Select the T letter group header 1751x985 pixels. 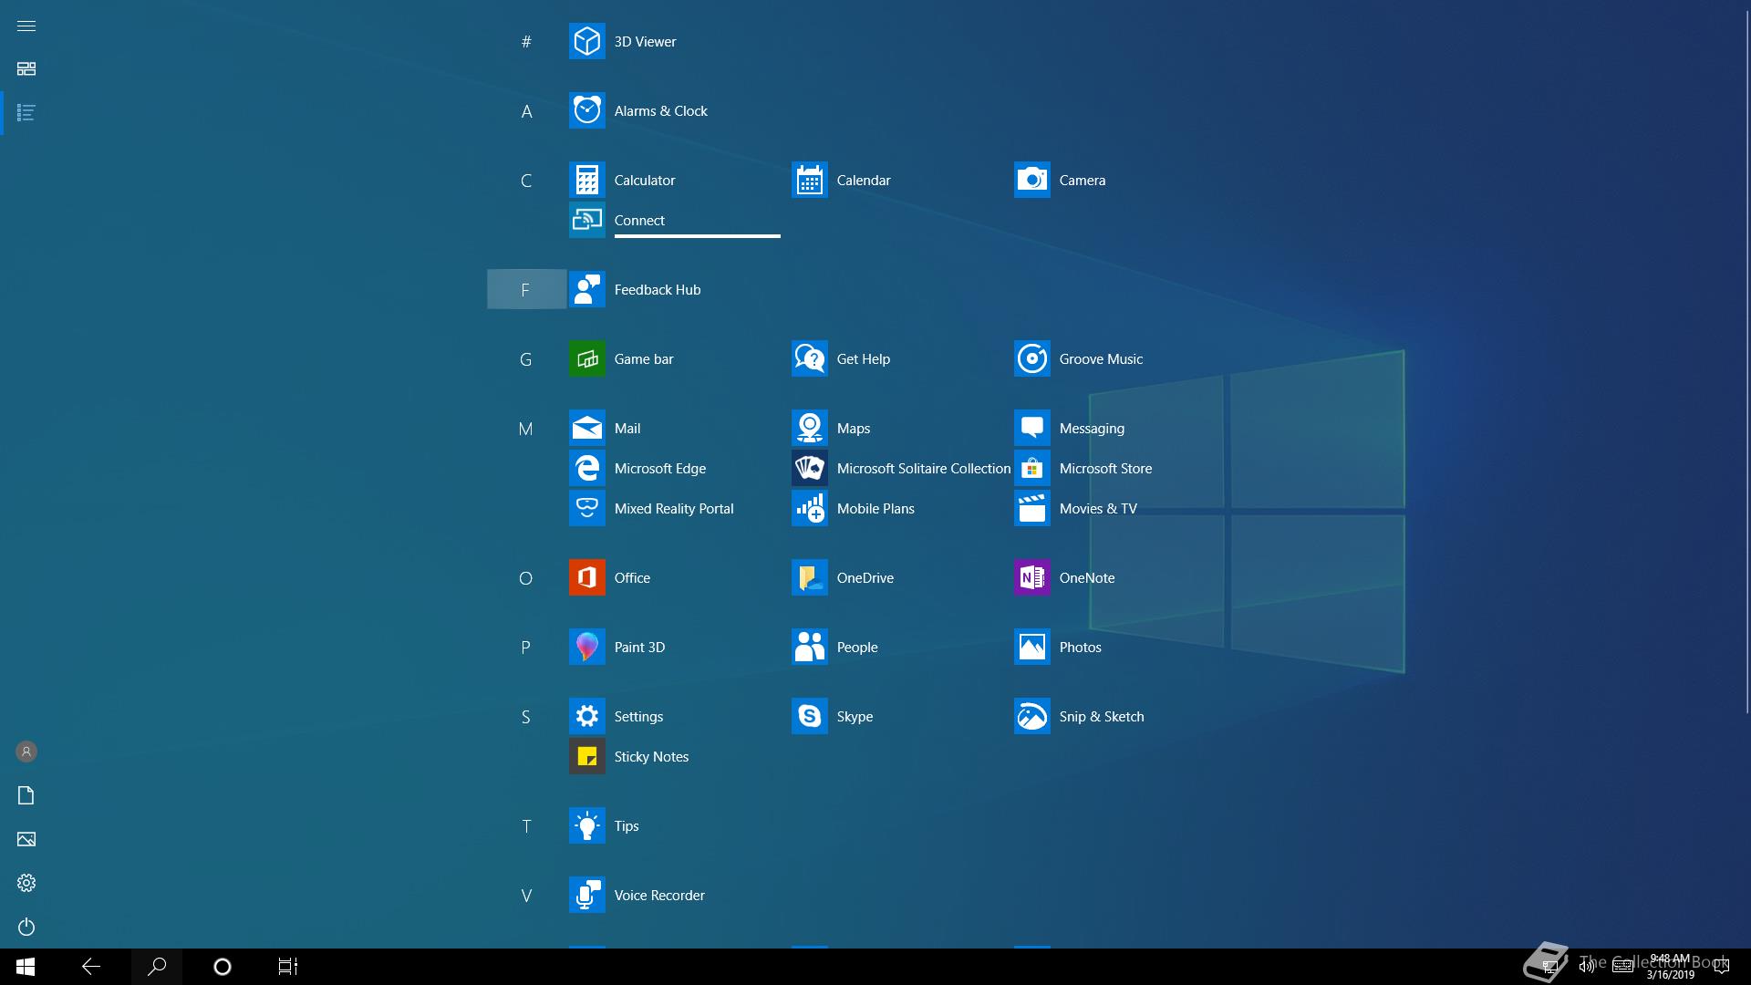pos(526,826)
